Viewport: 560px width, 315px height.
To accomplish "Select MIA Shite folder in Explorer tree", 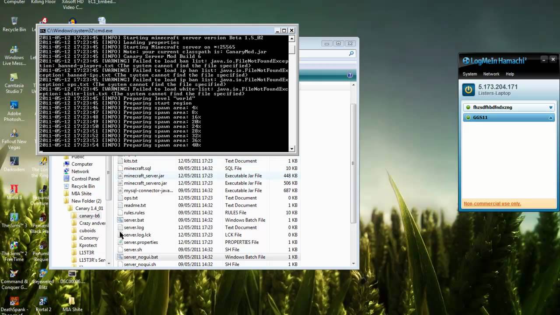I will coord(81,194).
